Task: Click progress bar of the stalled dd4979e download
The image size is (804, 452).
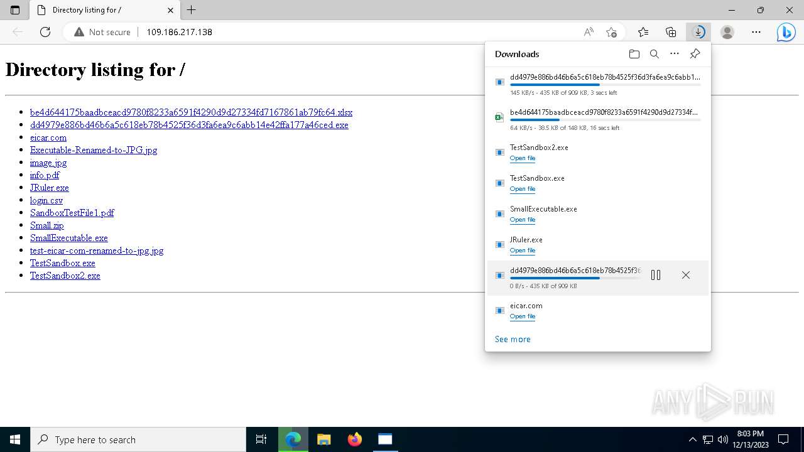Action: coord(575,278)
